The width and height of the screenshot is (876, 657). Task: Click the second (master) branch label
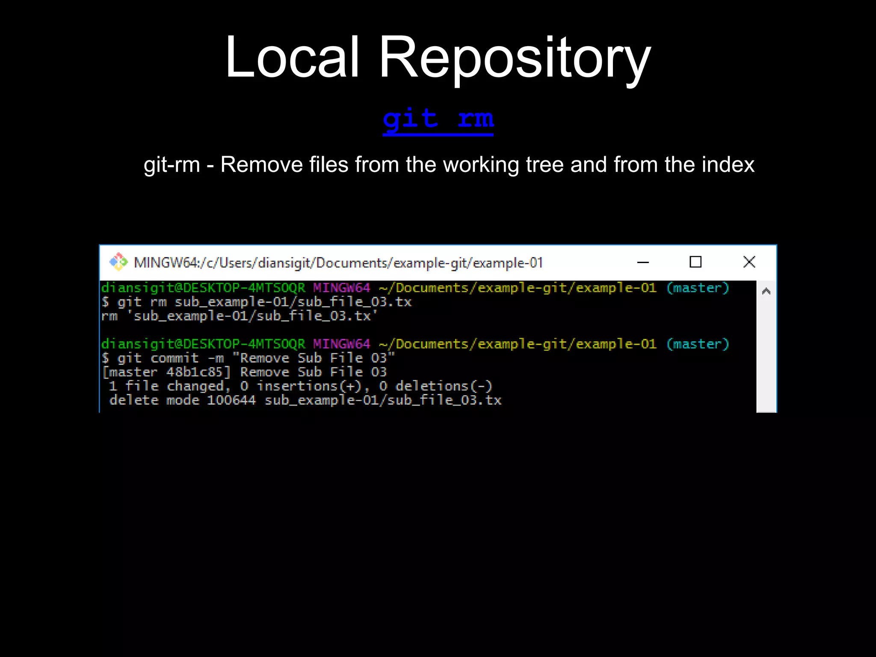(x=697, y=344)
